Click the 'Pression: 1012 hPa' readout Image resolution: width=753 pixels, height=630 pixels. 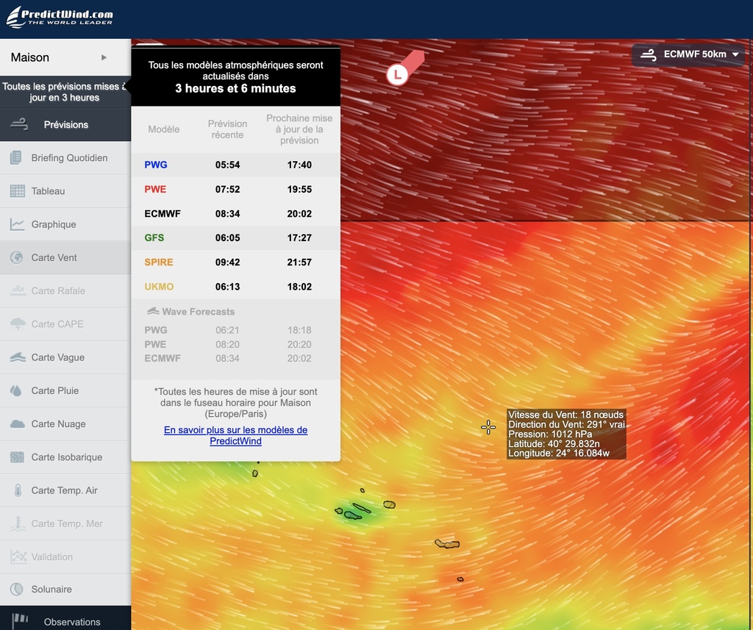550,434
